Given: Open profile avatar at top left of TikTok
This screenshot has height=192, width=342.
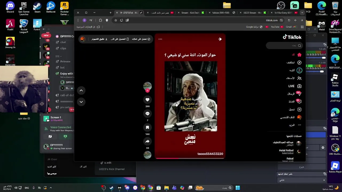Looking at the screenshot, I should (83, 39).
